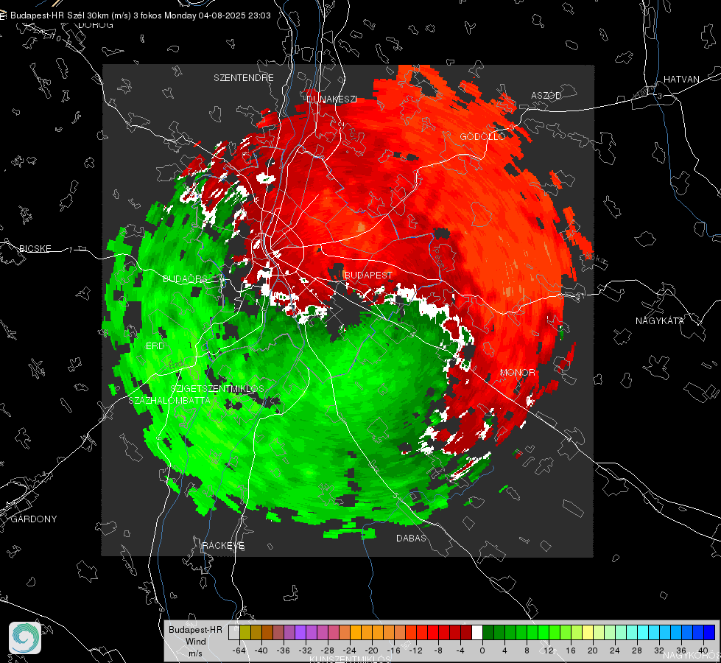
Task: Select the SZENTENDRE town label
Action: tap(244, 78)
